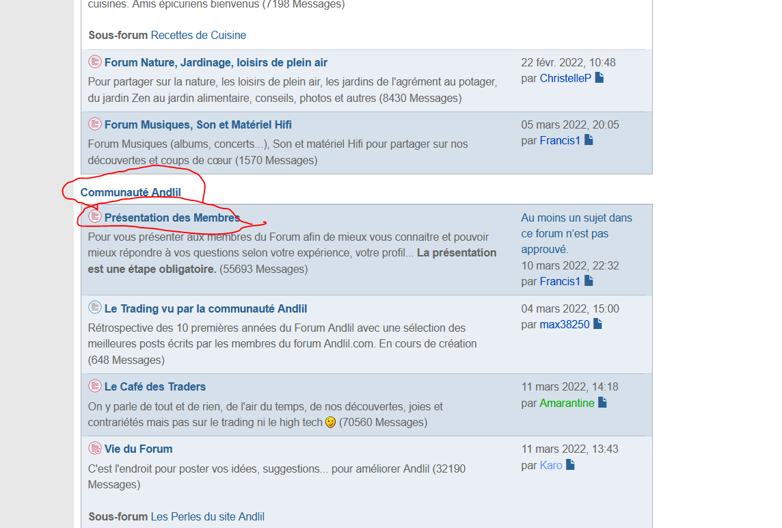Go to last post icon in Musiques row

[589, 140]
